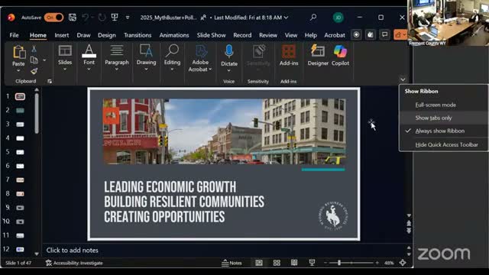Open the Acrobat tab
Image resolution: width=489 pixels, height=275 pixels.
coord(335,35)
